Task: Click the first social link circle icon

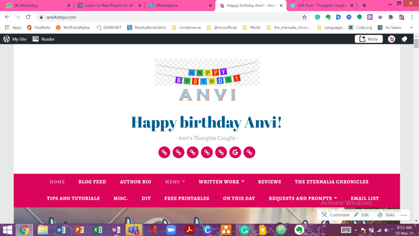Action: [164, 152]
